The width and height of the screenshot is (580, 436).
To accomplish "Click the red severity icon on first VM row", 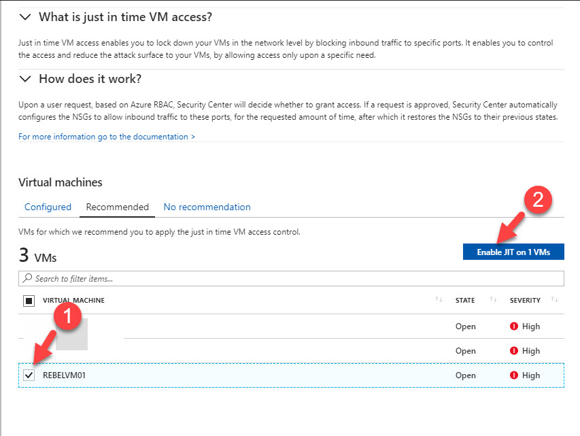I will click(x=515, y=326).
